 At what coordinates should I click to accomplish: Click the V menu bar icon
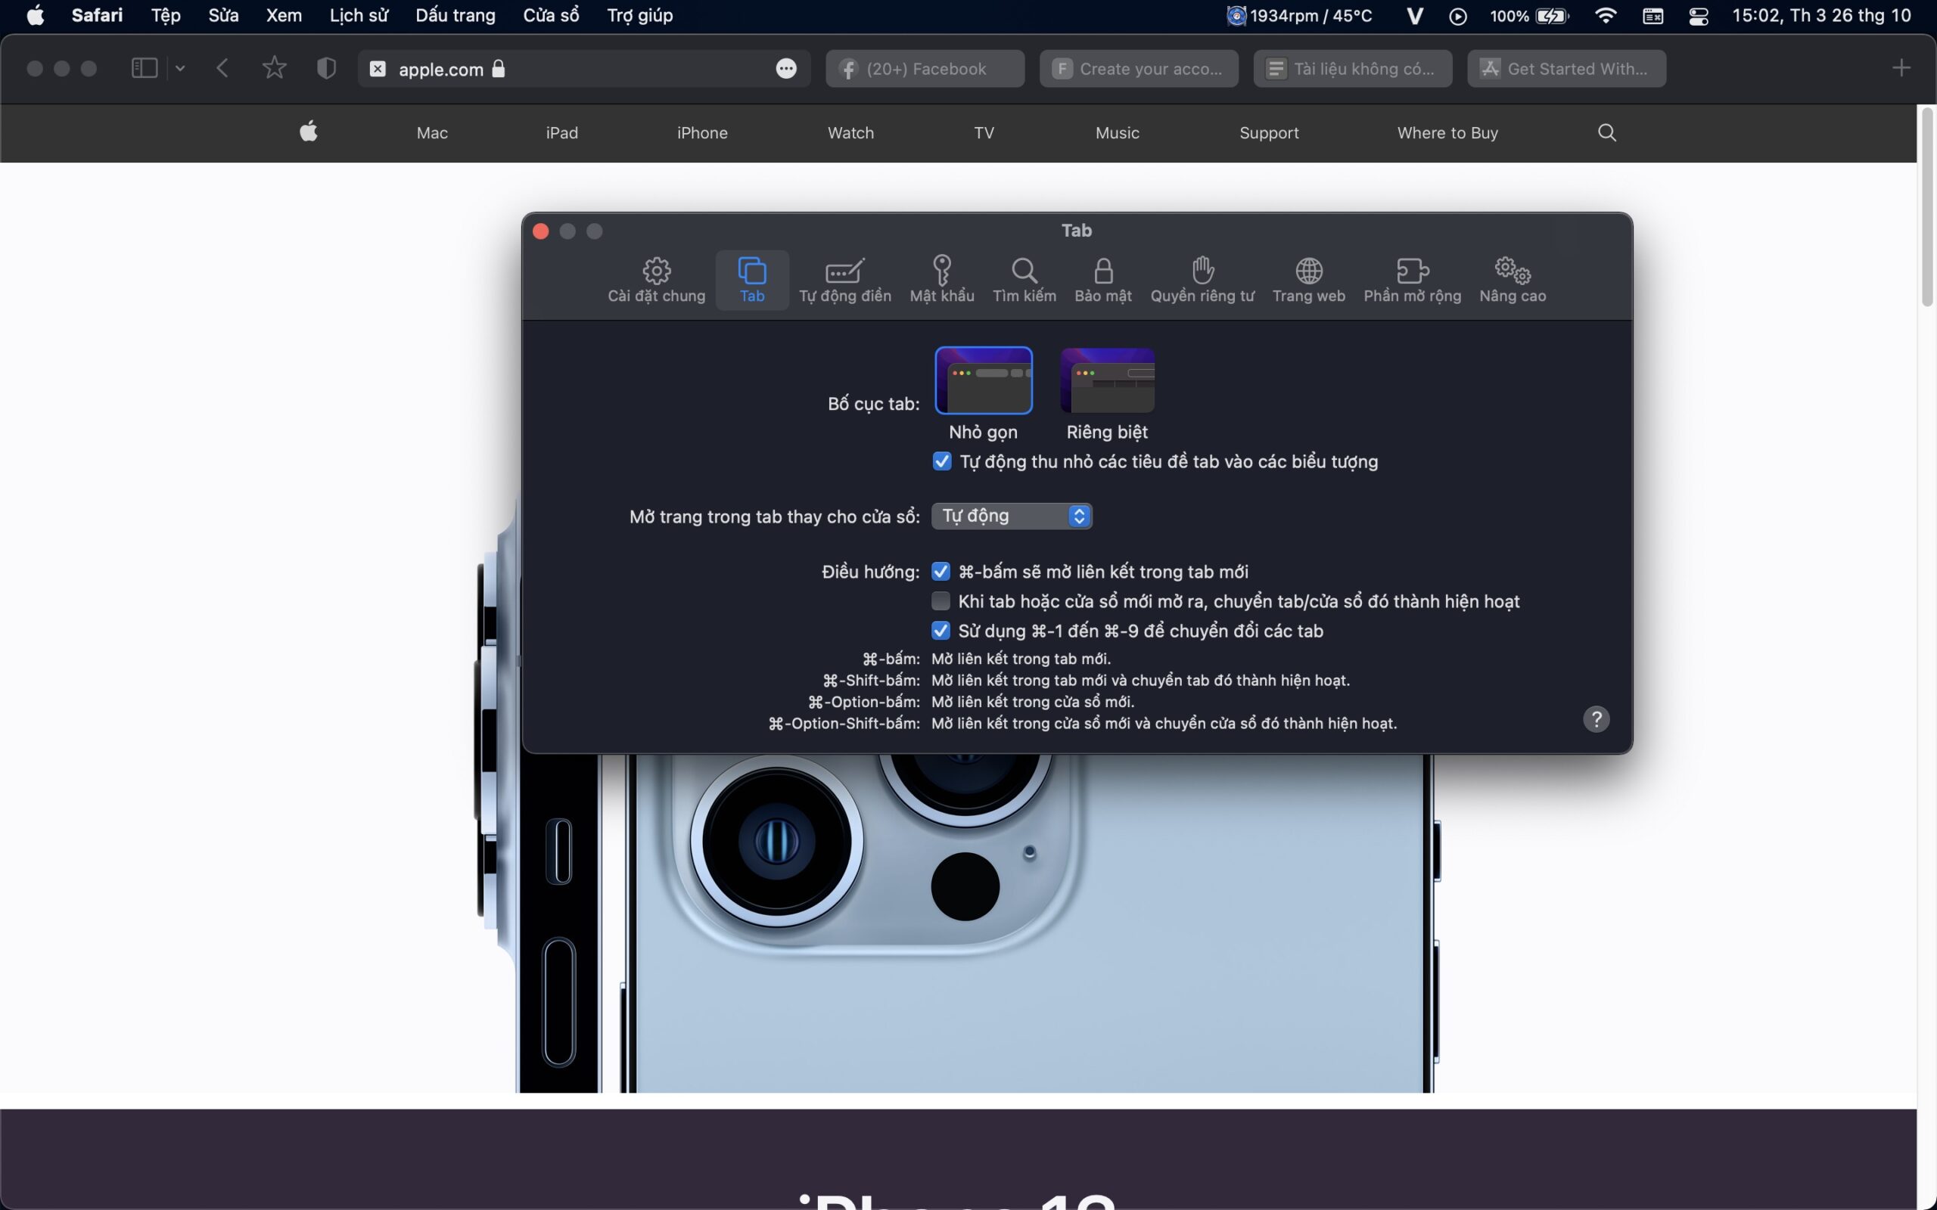[x=1414, y=16]
